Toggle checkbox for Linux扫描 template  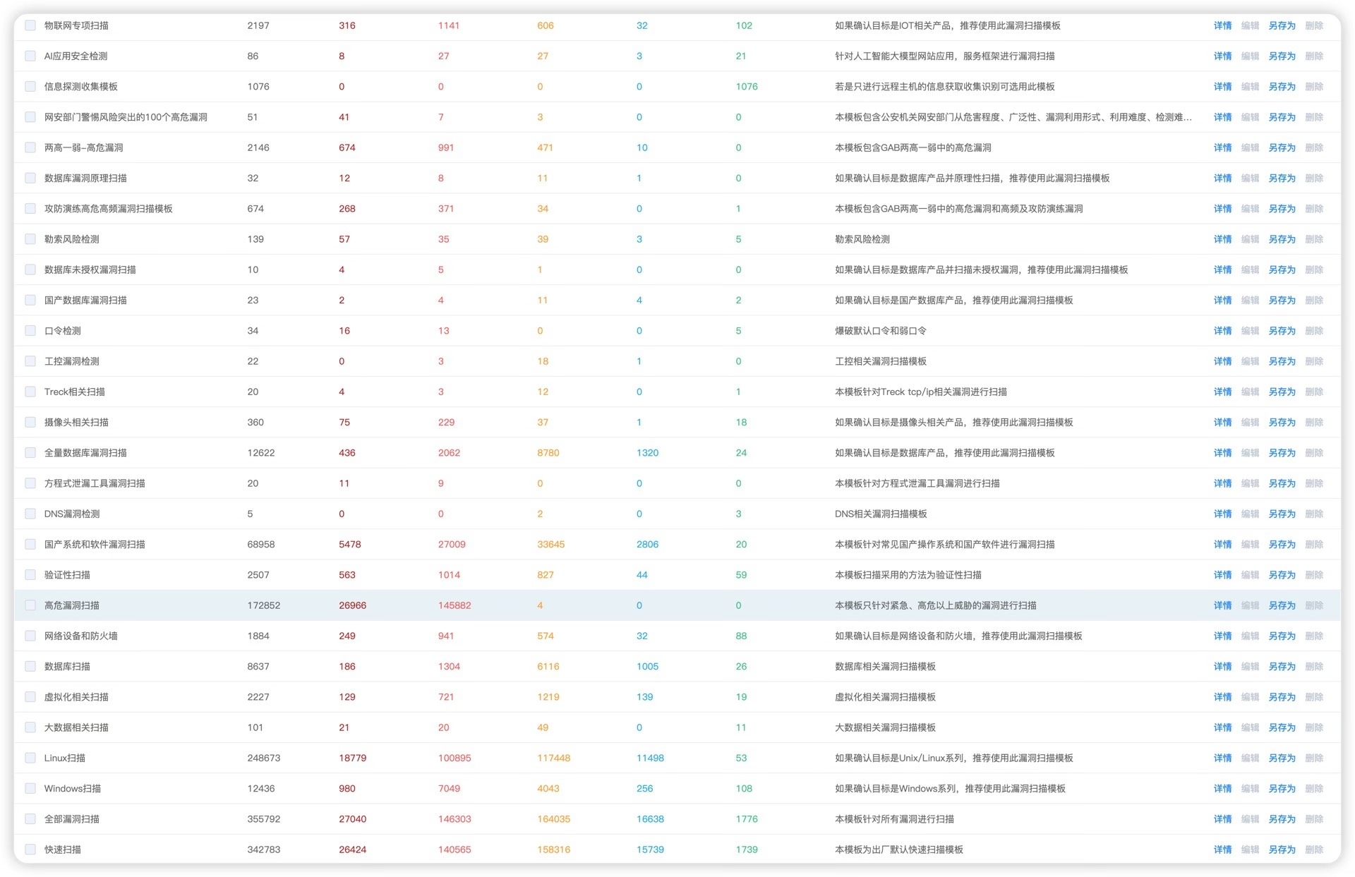30,758
